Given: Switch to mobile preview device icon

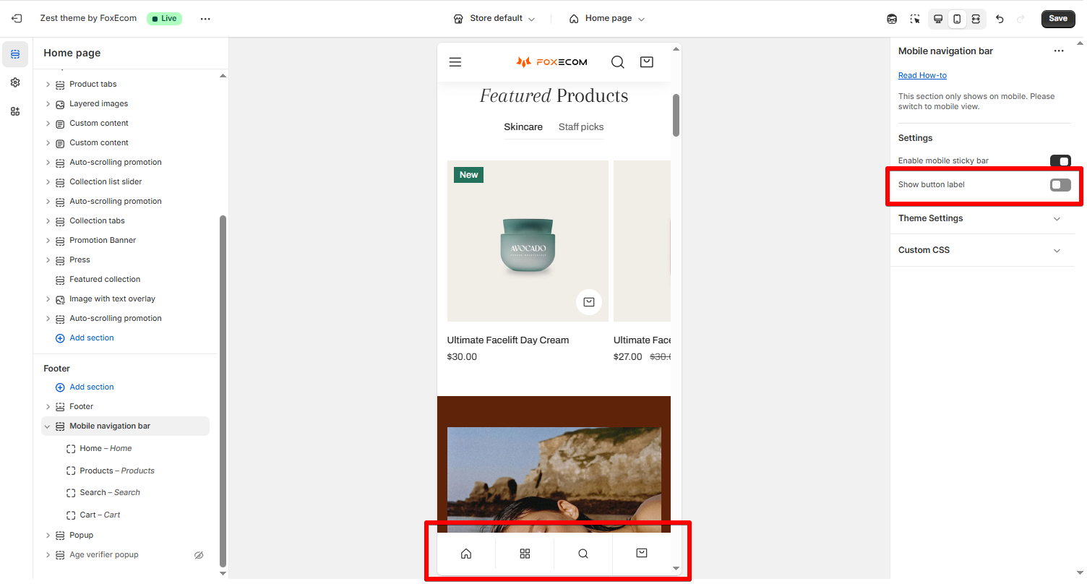Looking at the screenshot, I should [957, 19].
